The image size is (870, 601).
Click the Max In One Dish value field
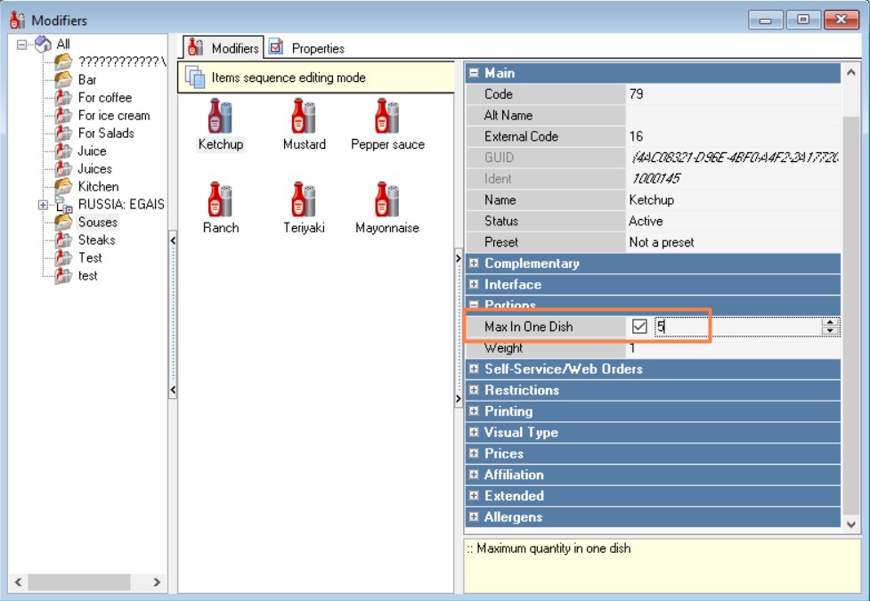click(x=736, y=326)
